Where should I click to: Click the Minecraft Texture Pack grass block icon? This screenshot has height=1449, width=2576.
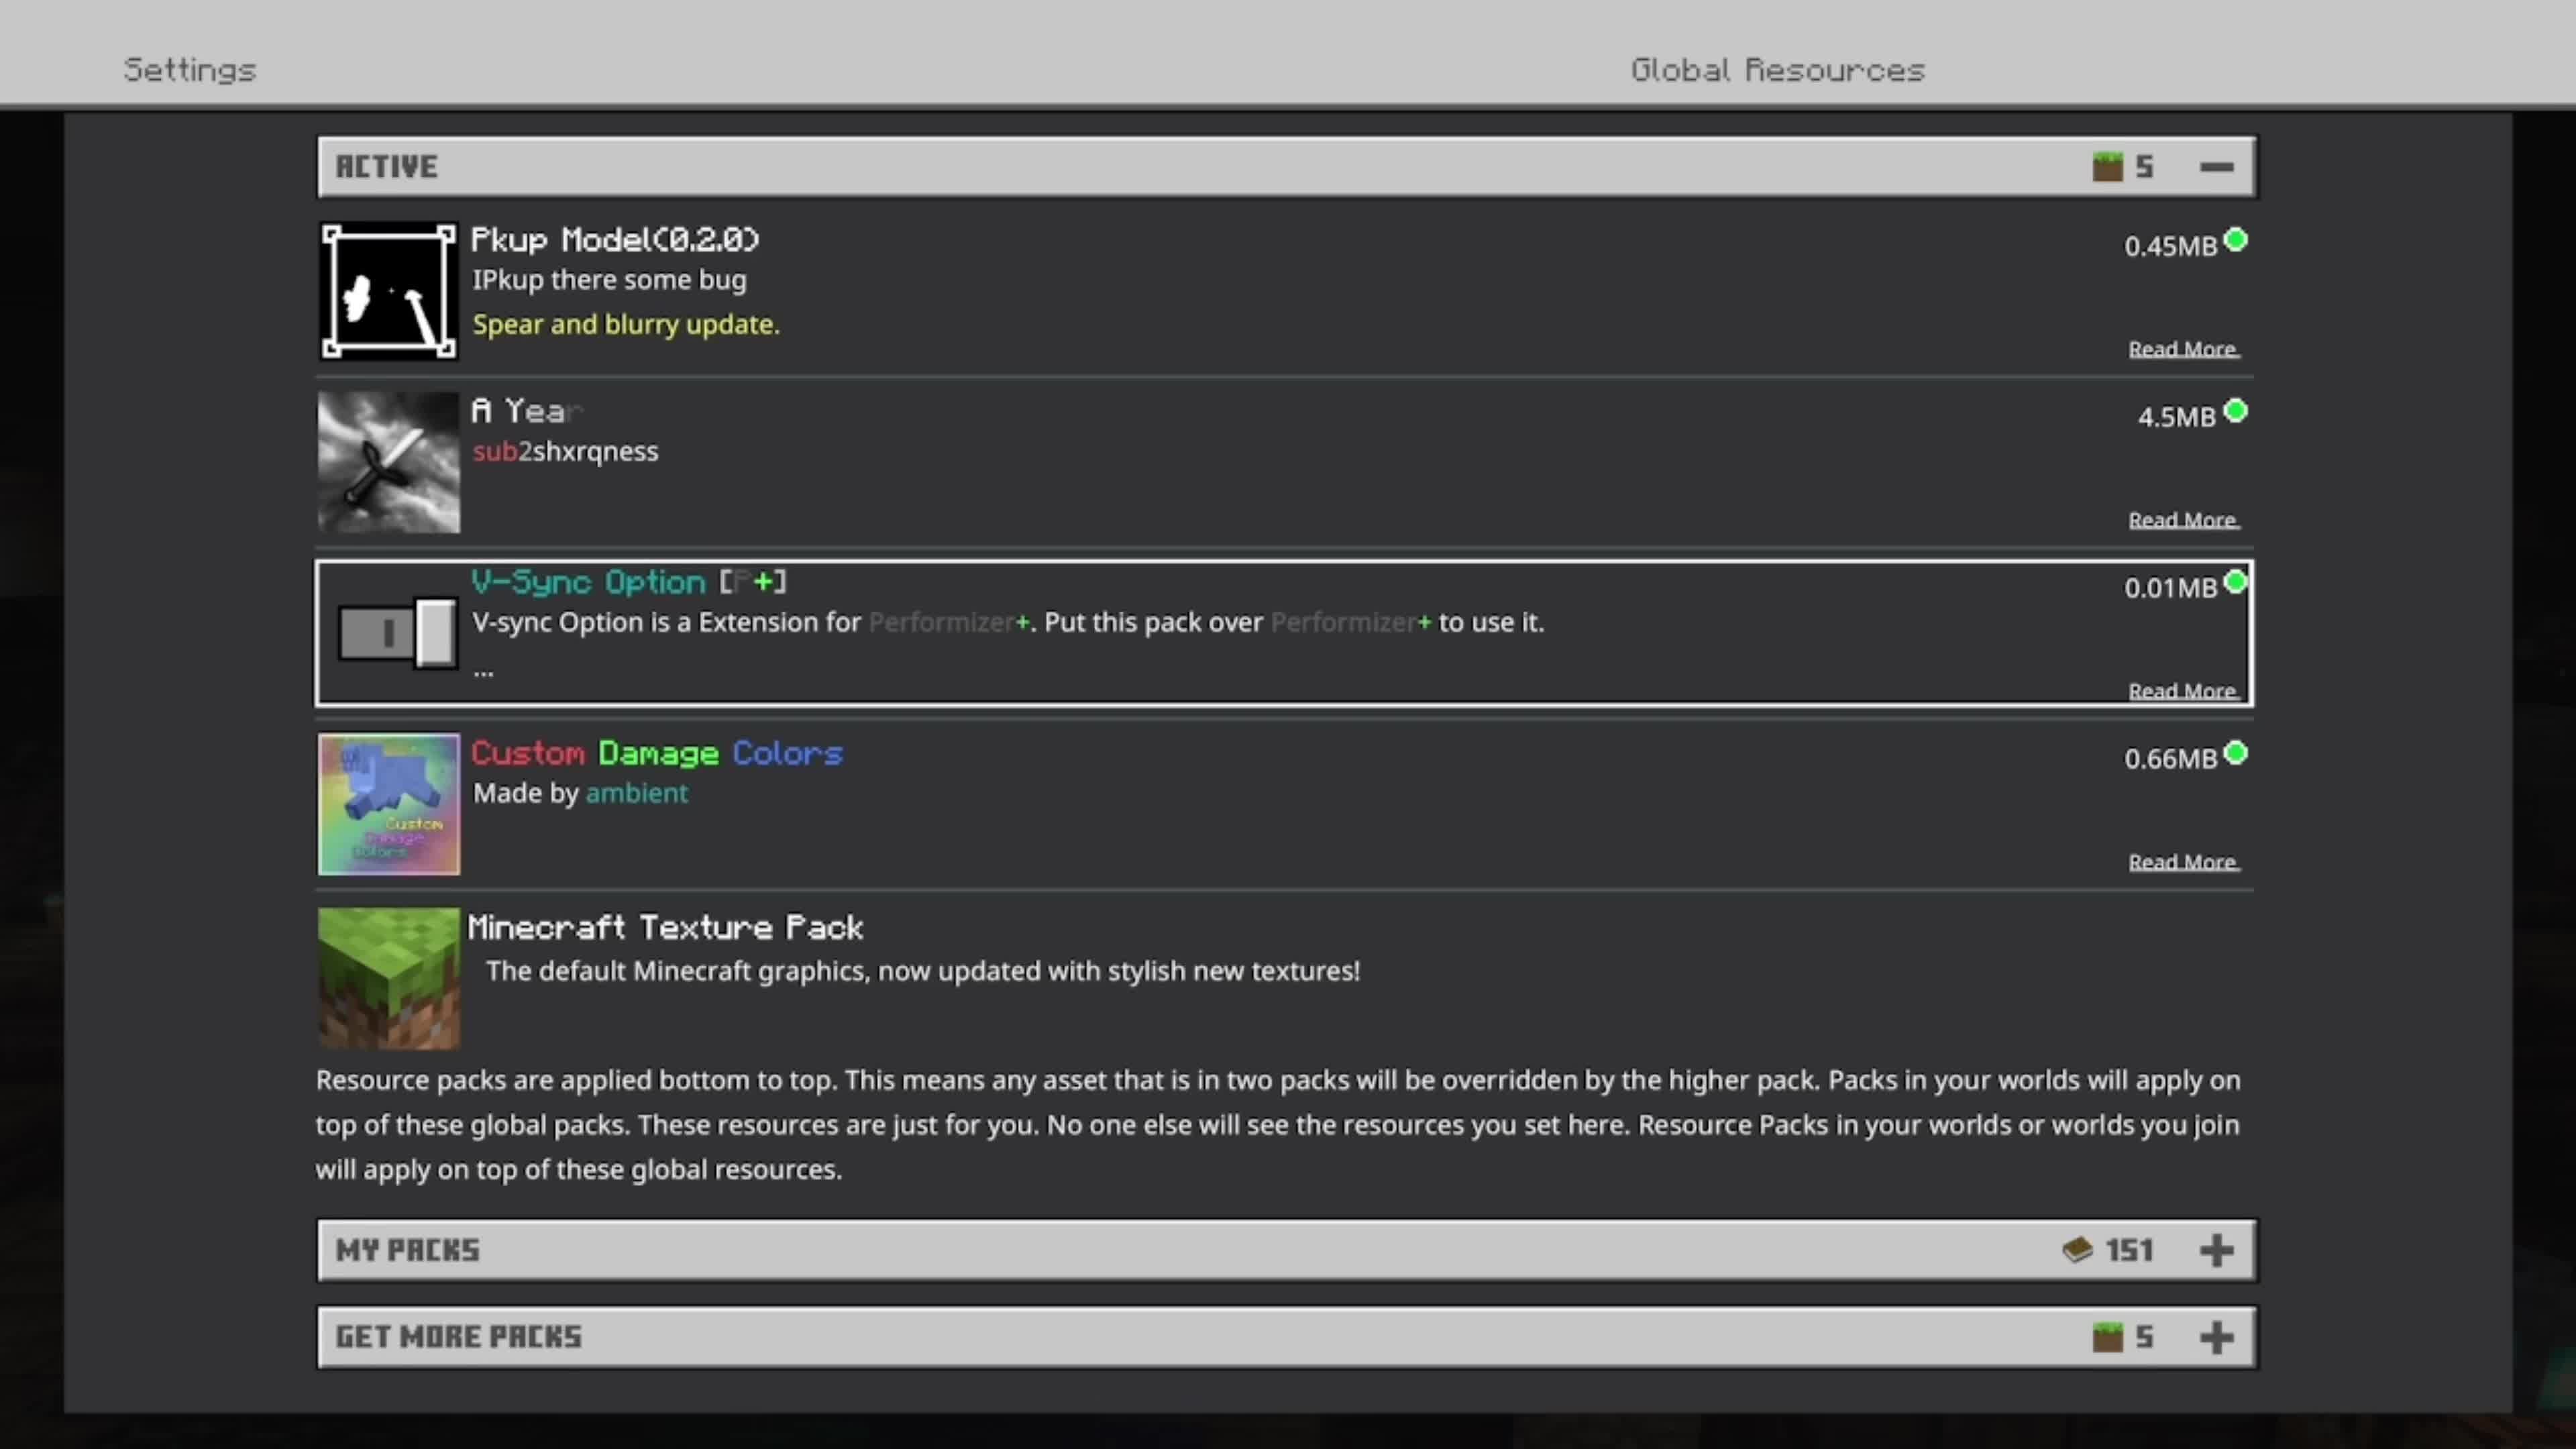tap(389, 978)
